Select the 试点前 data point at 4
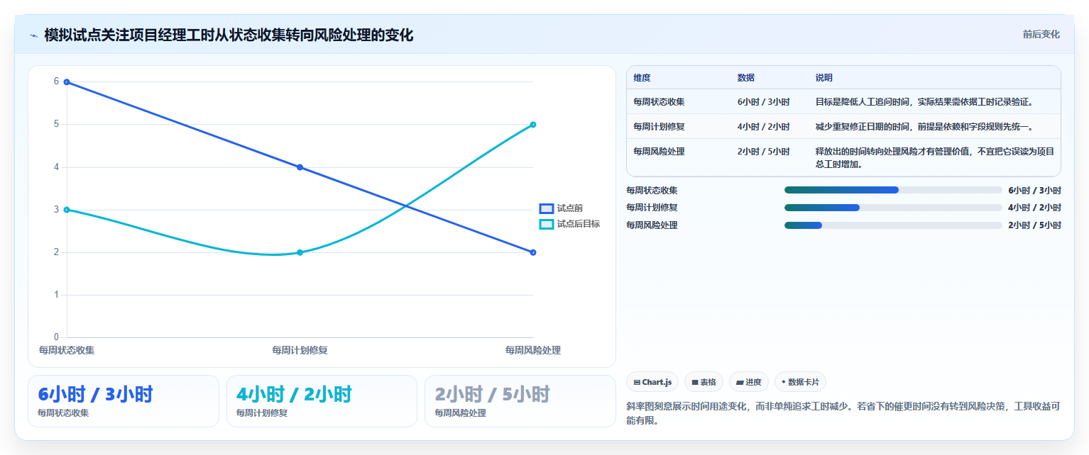 pyautogui.click(x=300, y=167)
